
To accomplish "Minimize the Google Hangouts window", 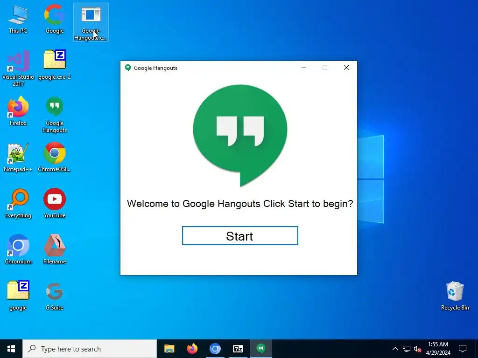I will click(x=303, y=68).
